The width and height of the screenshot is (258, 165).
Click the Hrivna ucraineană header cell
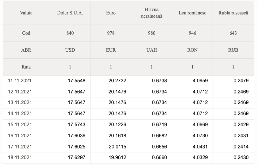pos(152,13)
